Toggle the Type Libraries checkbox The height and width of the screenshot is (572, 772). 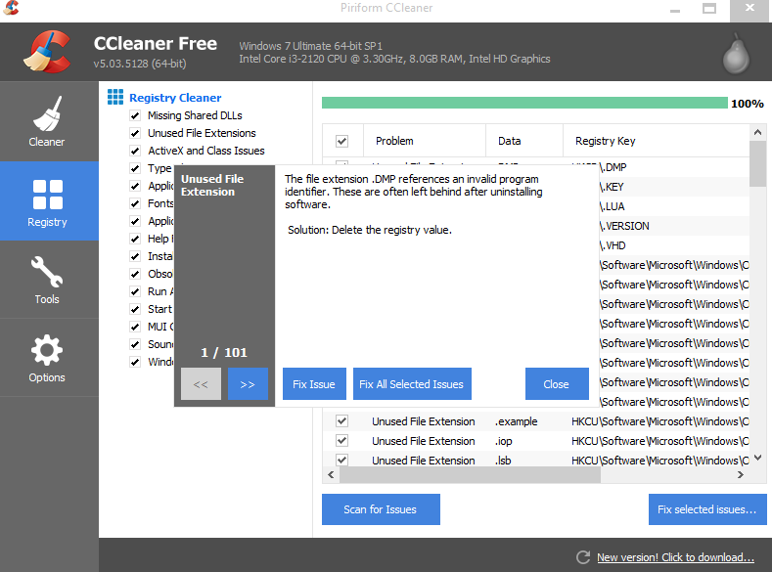(x=135, y=169)
